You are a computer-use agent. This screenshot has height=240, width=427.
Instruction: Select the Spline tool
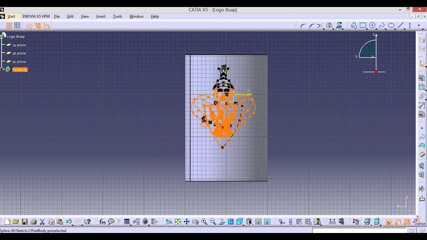(x=382, y=26)
